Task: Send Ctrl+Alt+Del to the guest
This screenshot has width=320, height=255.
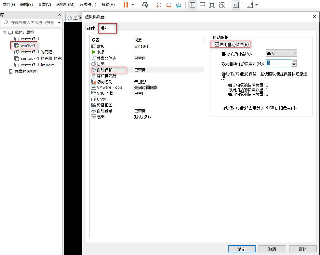Action: (145, 5)
